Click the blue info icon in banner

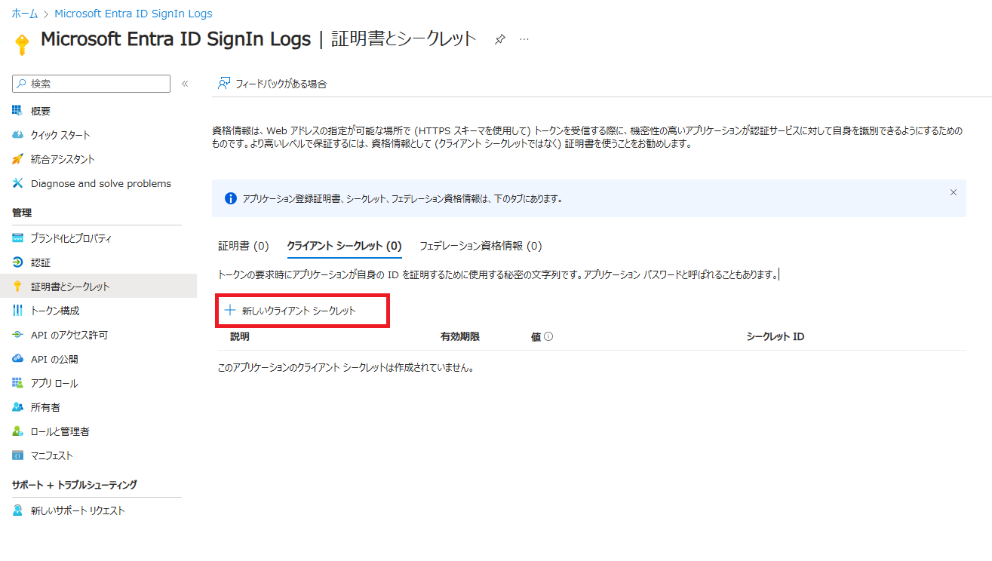point(231,199)
